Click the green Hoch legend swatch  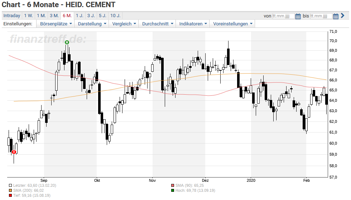(x=172, y=191)
